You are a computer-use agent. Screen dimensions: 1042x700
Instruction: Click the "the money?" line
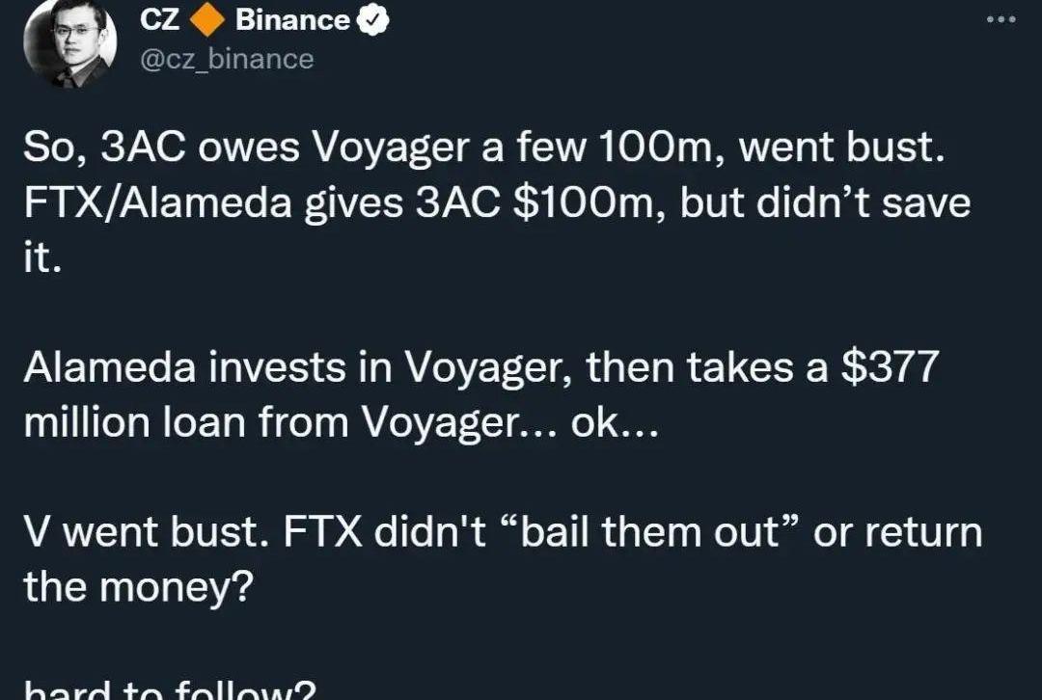point(139,587)
